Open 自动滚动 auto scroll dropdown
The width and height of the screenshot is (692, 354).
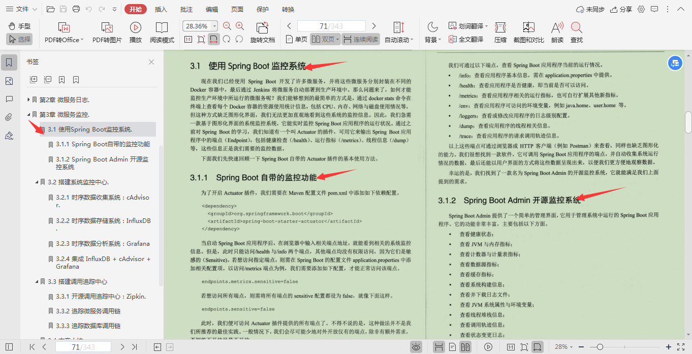click(399, 33)
